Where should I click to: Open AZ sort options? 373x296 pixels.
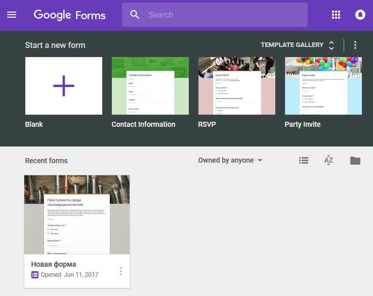(329, 161)
